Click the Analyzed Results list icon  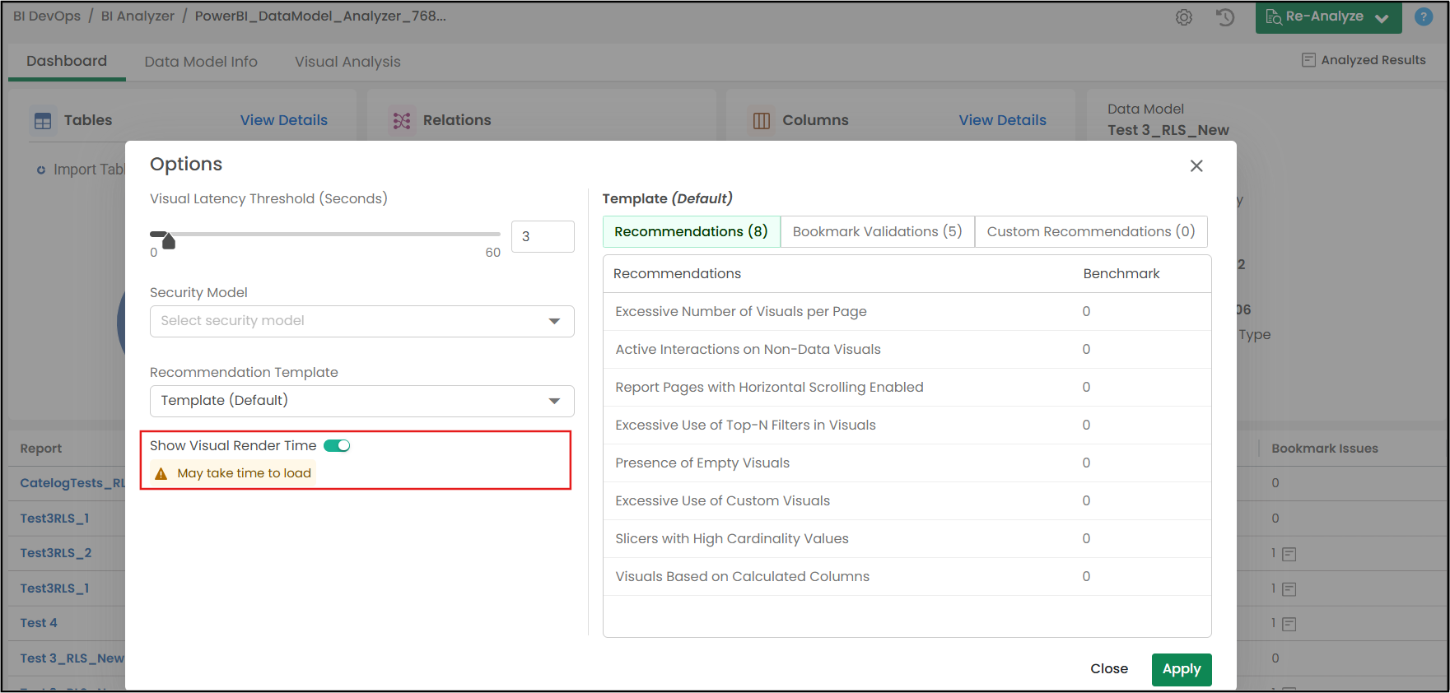1308,60
